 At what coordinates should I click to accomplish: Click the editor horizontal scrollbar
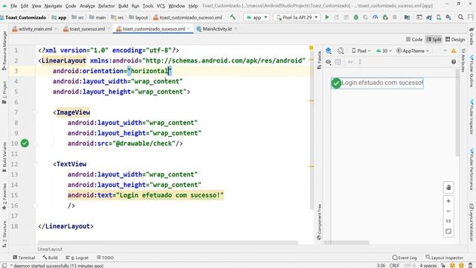[x=168, y=243]
